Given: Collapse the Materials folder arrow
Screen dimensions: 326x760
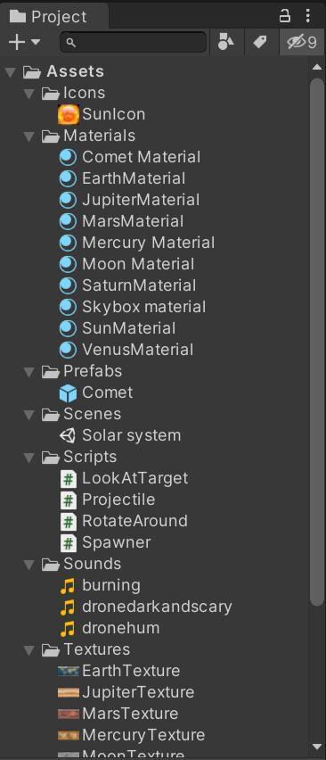Looking at the screenshot, I should [29, 136].
